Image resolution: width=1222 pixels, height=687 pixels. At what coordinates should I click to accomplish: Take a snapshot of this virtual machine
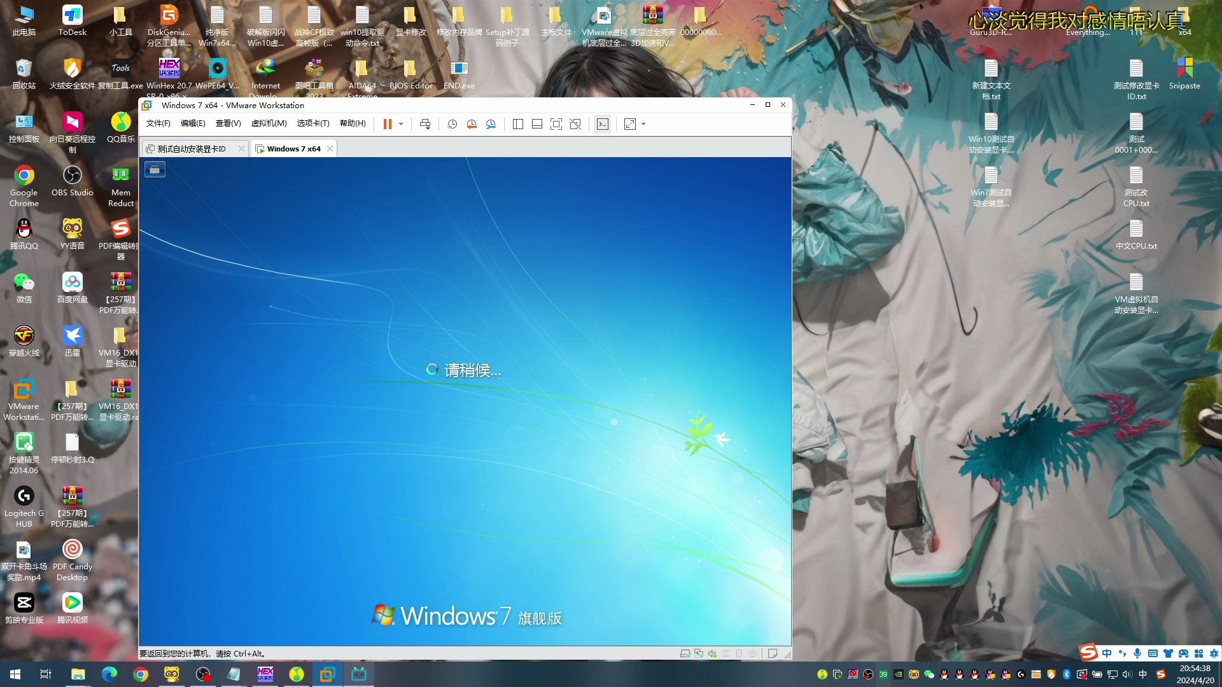pyautogui.click(x=453, y=124)
